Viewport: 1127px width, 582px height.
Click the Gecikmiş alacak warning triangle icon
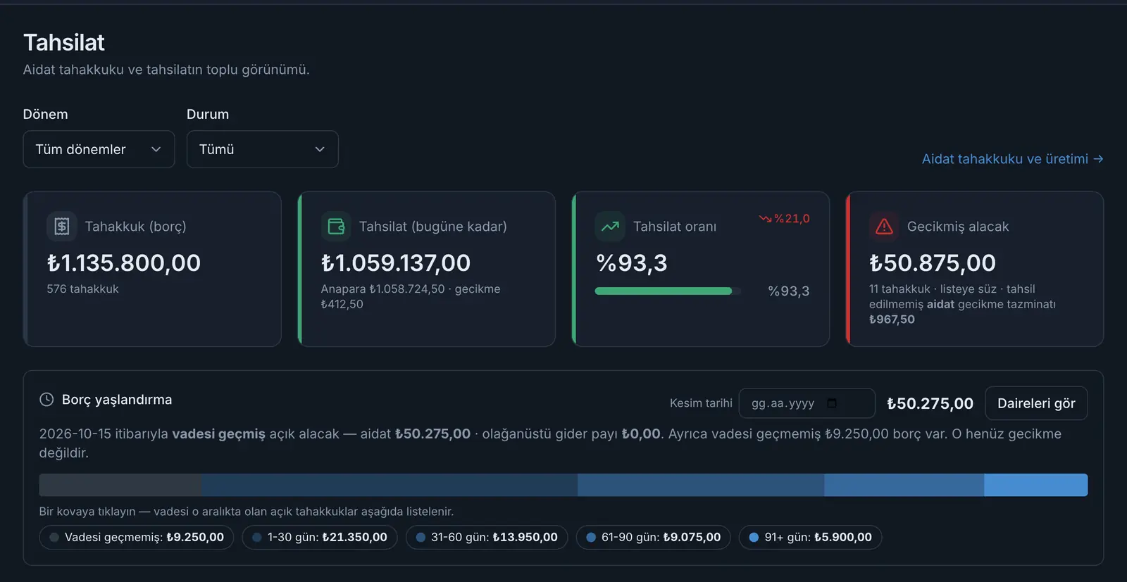pos(884,227)
